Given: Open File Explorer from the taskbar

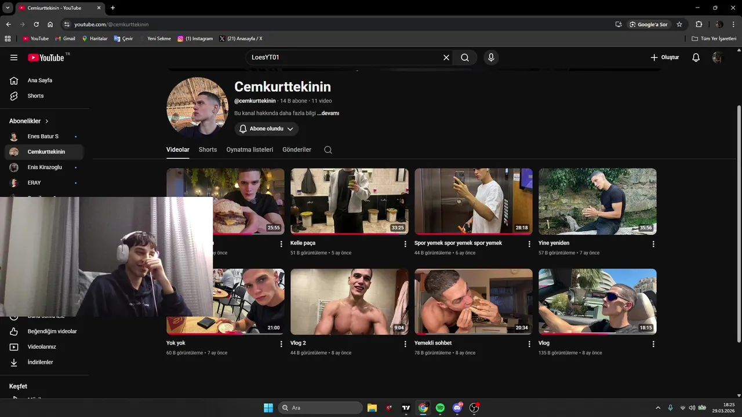Looking at the screenshot, I should tap(372, 408).
